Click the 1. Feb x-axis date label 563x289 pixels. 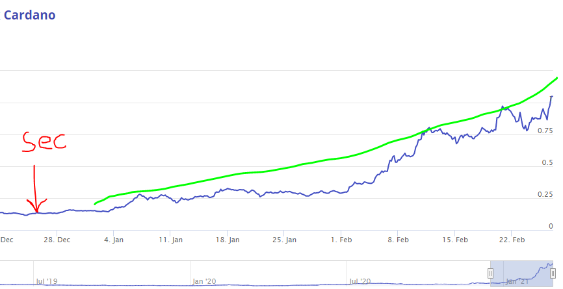point(341,240)
